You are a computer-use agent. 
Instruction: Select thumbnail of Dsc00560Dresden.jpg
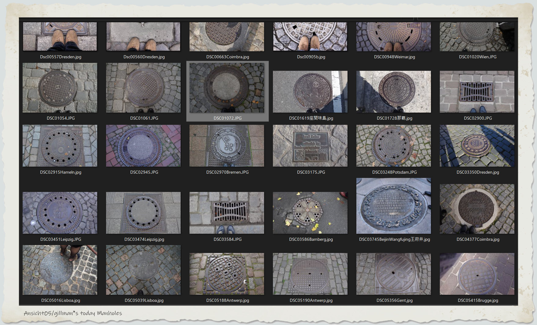143,36
